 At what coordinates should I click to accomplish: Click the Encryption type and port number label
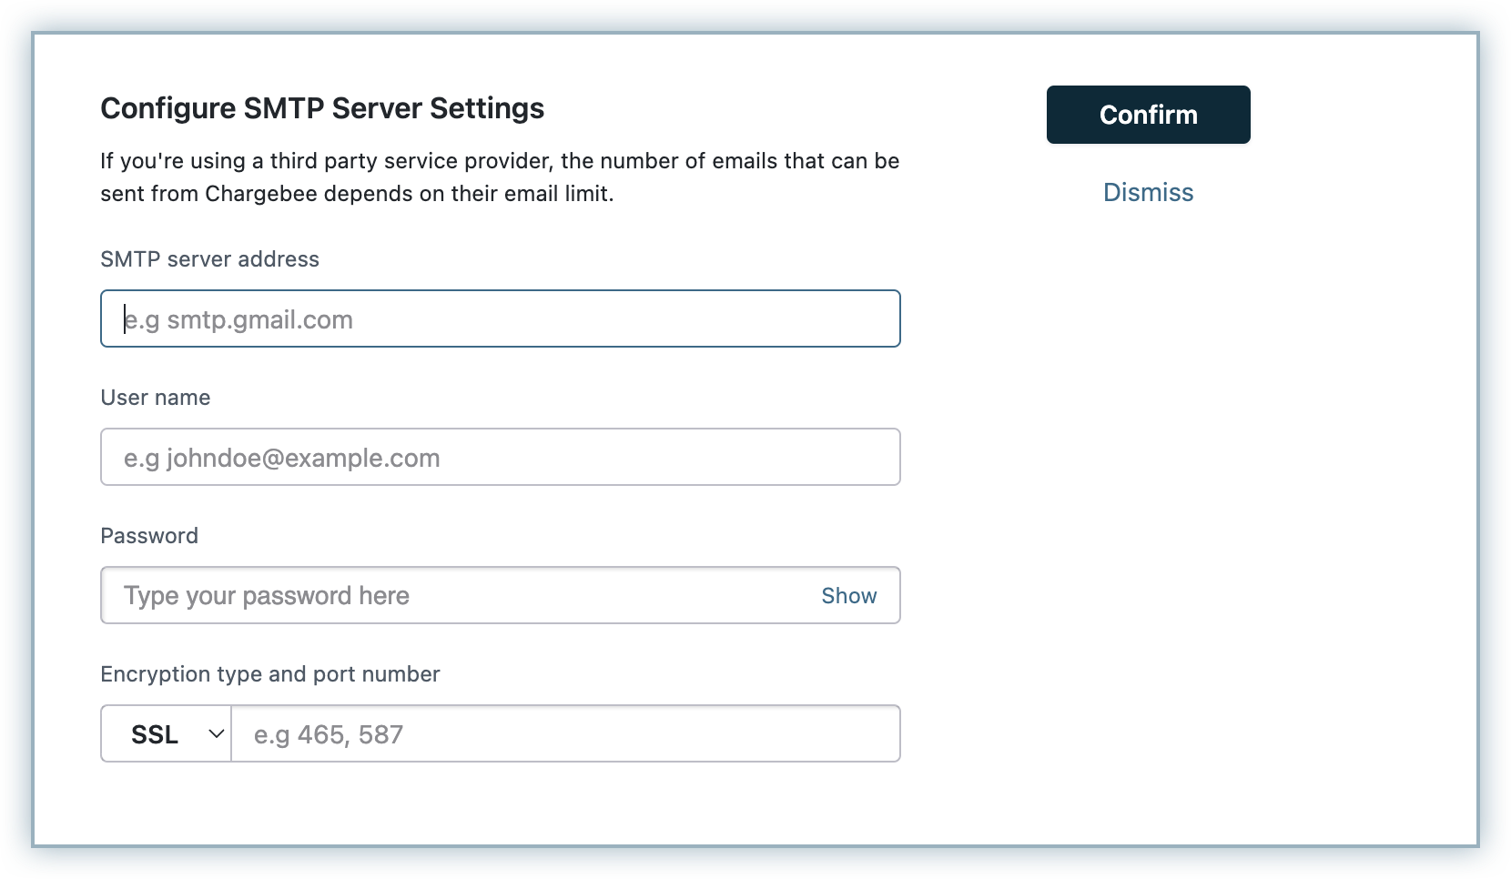270,674
